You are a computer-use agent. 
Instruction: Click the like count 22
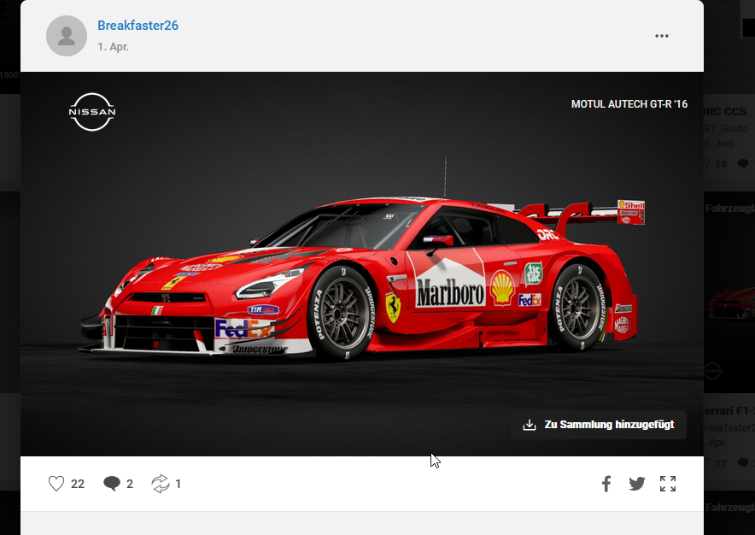point(78,484)
